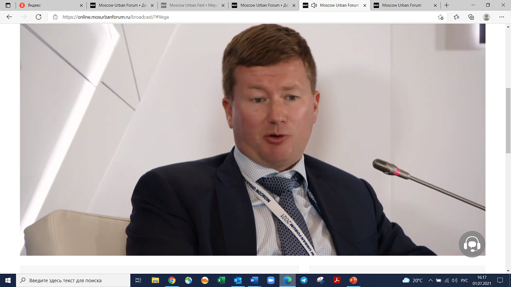Open Telegram from the taskbar
The image size is (511, 287).
pos(304,281)
